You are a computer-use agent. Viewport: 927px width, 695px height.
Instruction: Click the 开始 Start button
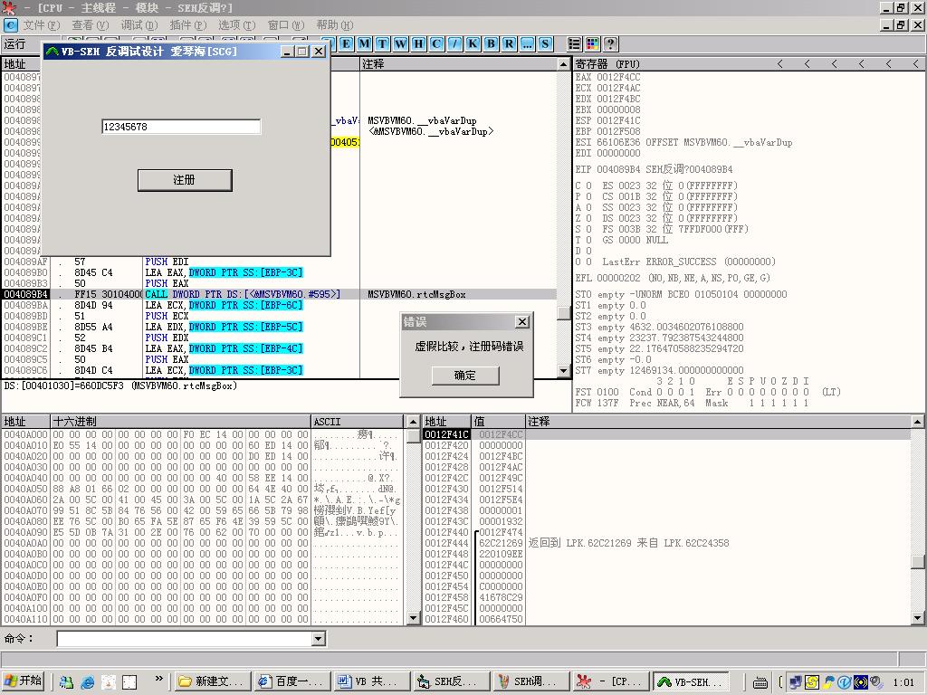coord(24,681)
